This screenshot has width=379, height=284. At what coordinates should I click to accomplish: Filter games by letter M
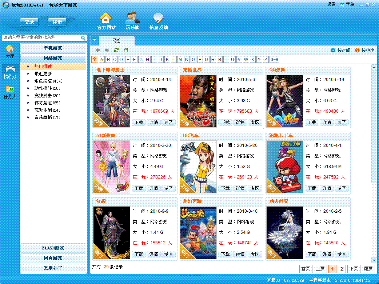coord(180,60)
